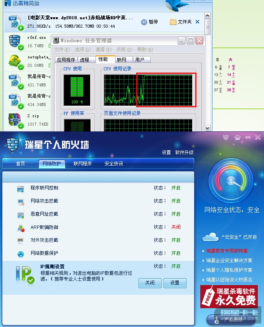Select 恶意网址拦截 row
Image resolution: width=264 pixels, height=327 pixels.
point(98,214)
